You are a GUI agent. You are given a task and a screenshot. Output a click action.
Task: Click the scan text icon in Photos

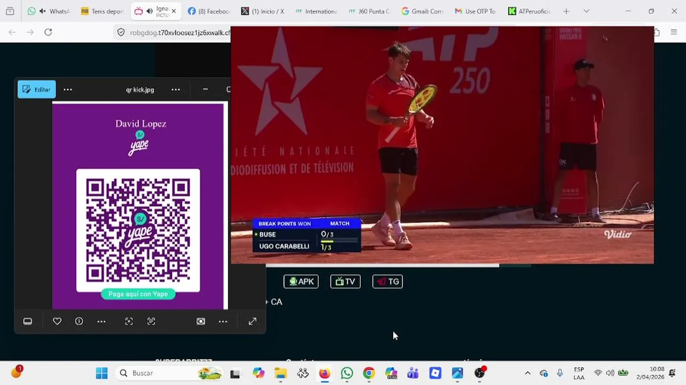click(151, 321)
